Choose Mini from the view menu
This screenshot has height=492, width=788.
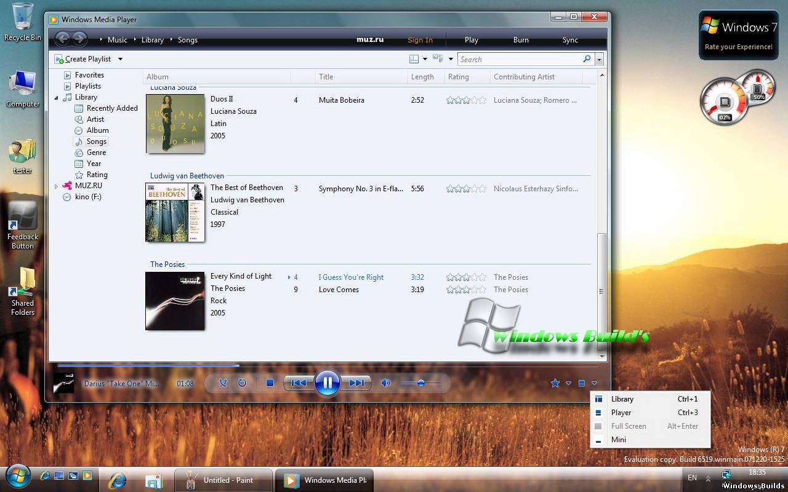(x=650, y=440)
